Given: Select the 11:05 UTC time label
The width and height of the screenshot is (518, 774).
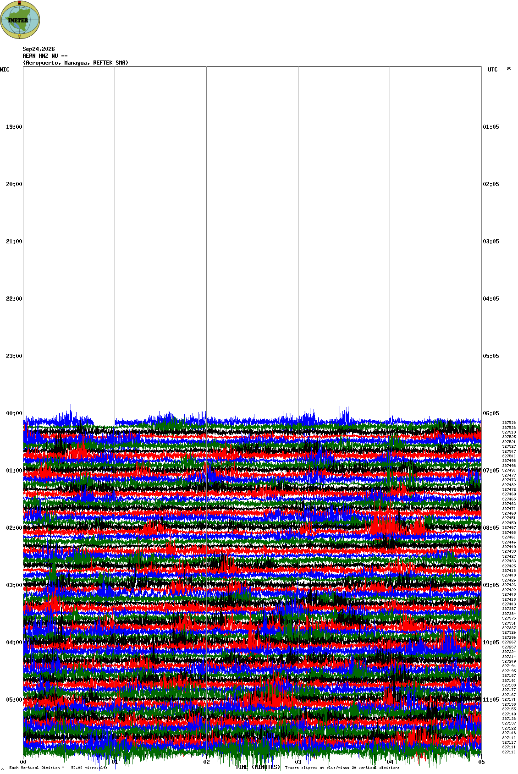Looking at the screenshot, I should 491,700.
